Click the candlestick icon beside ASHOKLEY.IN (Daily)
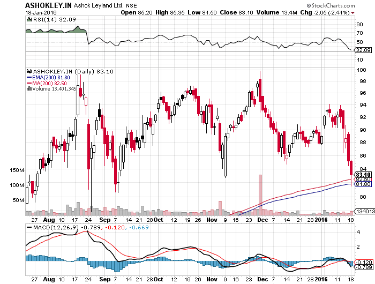The image size is (375, 284). [29, 71]
